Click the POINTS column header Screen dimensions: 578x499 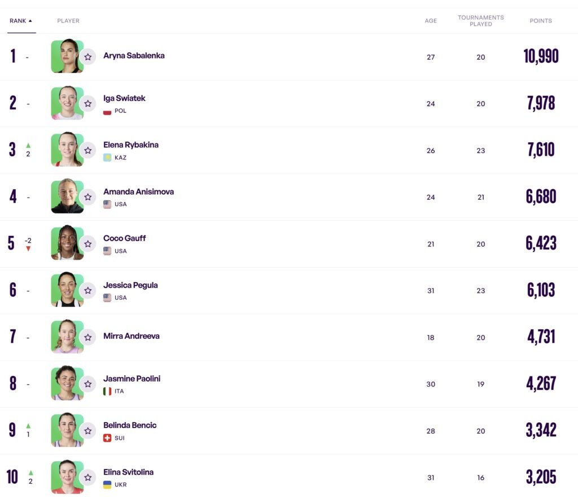tap(541, 21)
